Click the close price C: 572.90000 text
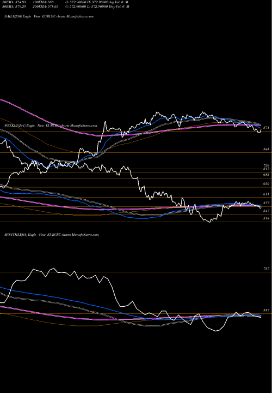 point(76,7)
